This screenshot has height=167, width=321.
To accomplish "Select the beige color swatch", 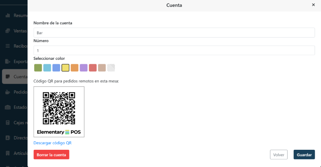I will [102, 68].
